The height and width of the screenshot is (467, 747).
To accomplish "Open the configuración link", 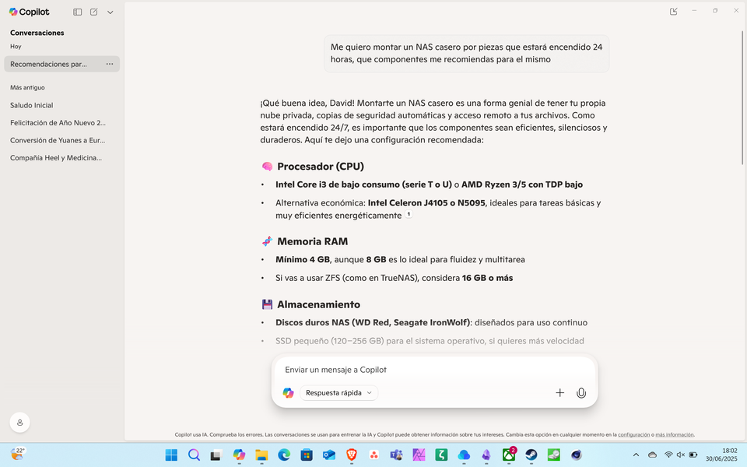I will pyautogui.click(x=633, y=434).
